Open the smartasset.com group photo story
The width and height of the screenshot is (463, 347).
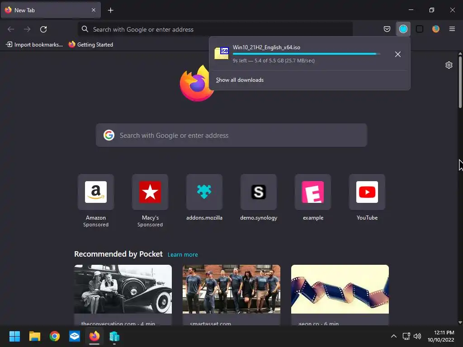tap(231, 295)
